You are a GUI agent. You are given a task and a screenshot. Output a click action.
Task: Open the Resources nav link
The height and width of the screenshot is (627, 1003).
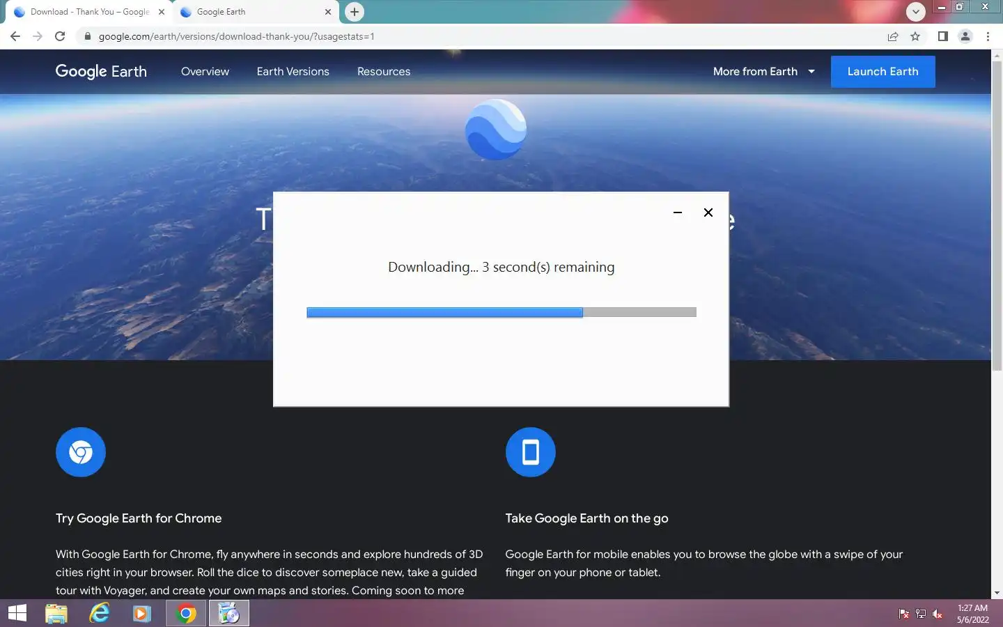pos(384,72)
